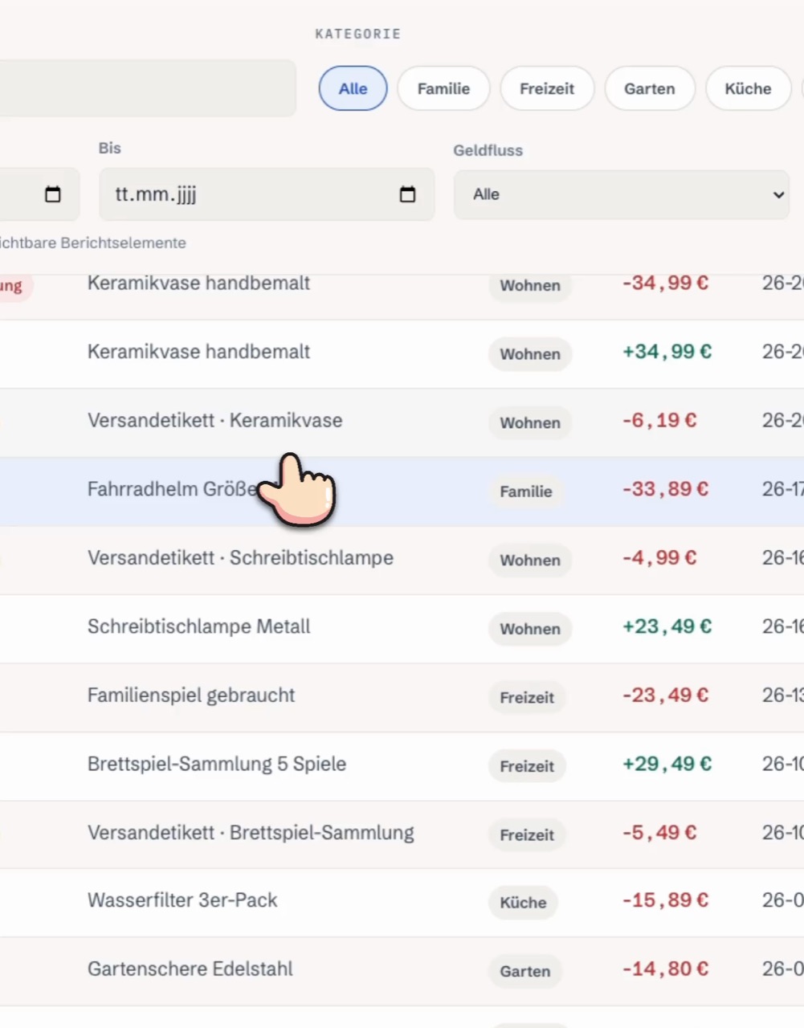Click the Wohnen tag in Versandetikett · Schreibtischlampe row

530,560
